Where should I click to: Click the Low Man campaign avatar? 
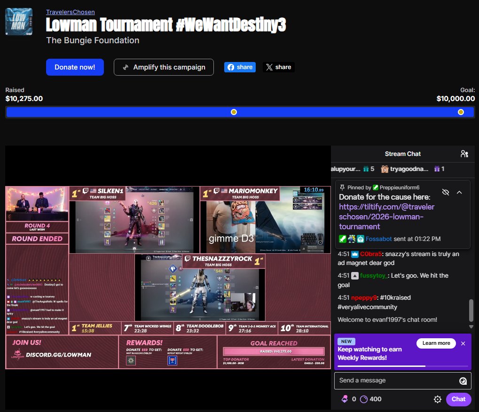click(19, 22)
